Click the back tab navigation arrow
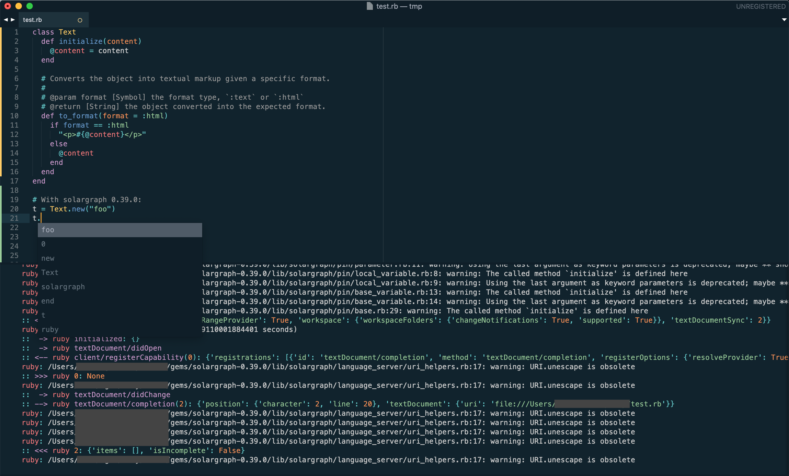This screenshot has height=476, width=789. click(5, 20)
